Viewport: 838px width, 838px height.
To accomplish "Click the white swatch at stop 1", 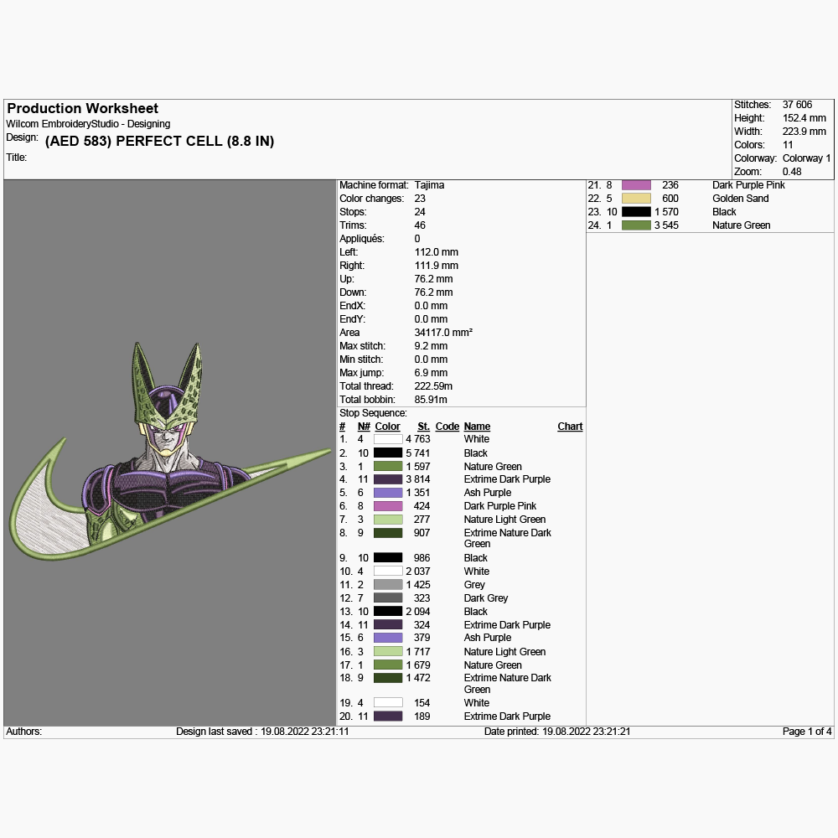I will 388,439.
